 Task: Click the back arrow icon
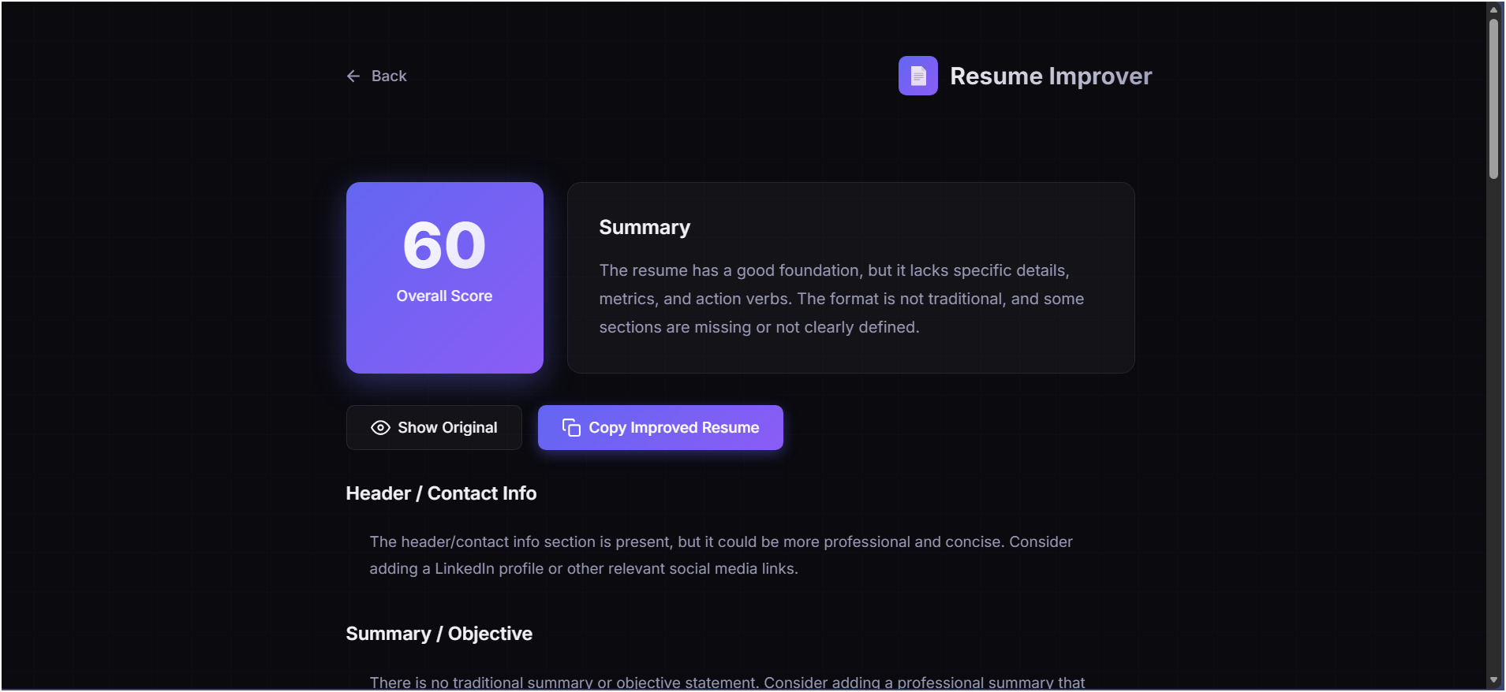(353, 76)
